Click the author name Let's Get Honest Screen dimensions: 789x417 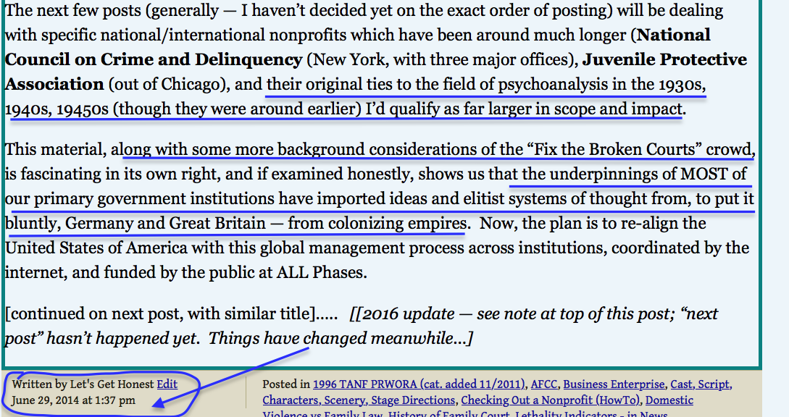(x=109, y=384)
